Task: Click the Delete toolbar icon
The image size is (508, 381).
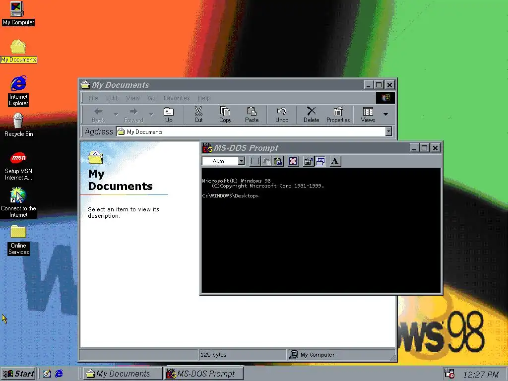Action: [x=312, y=115]
